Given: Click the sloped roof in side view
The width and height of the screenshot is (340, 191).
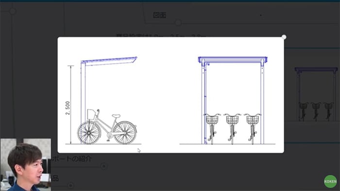Looking at the screenshot, I should (109, 61).
